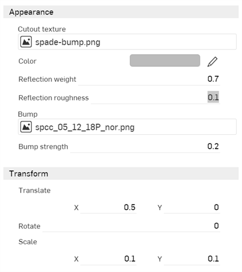Click the Translate X value 0.5

click(x=130, y=207)
